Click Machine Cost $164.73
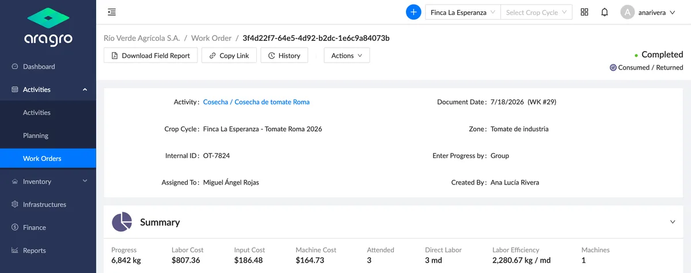Image resolution: width=691 pixels, height=273 pixels. click(311, 260)
